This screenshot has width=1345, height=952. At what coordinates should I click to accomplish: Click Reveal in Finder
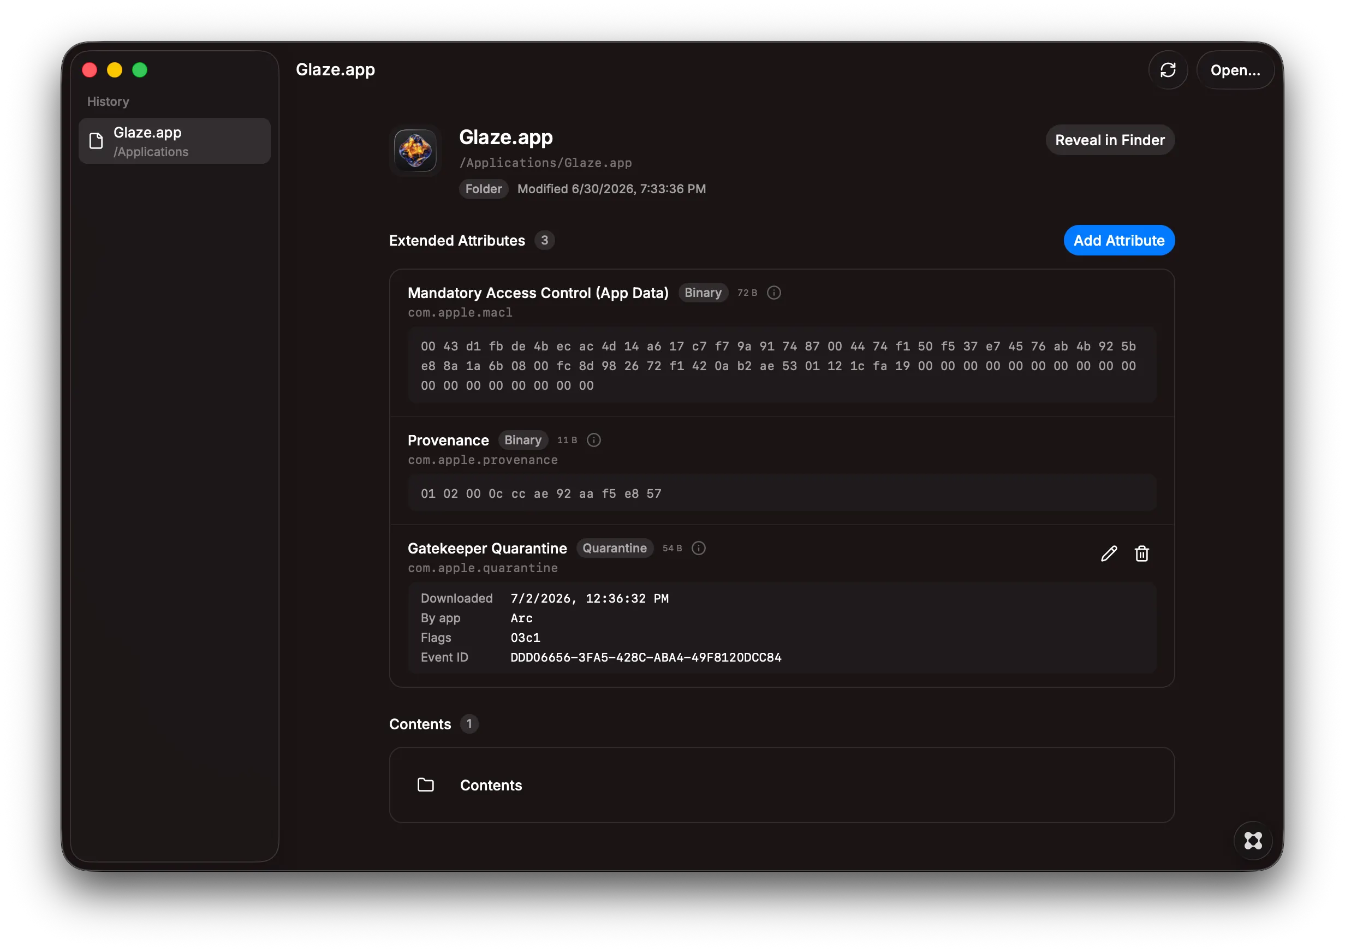(x=1109, y=140)
